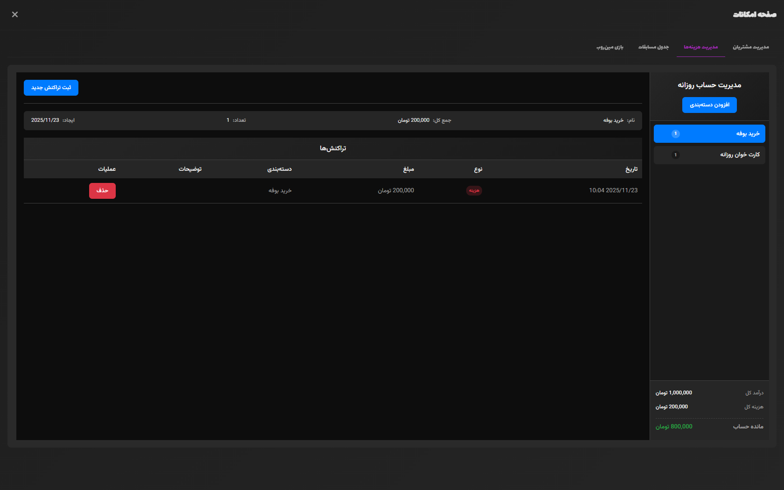Image resolution: width=784 pixels, height=490 pixels.
Task: Click the نوع column header
Action: tap(478, 169)
